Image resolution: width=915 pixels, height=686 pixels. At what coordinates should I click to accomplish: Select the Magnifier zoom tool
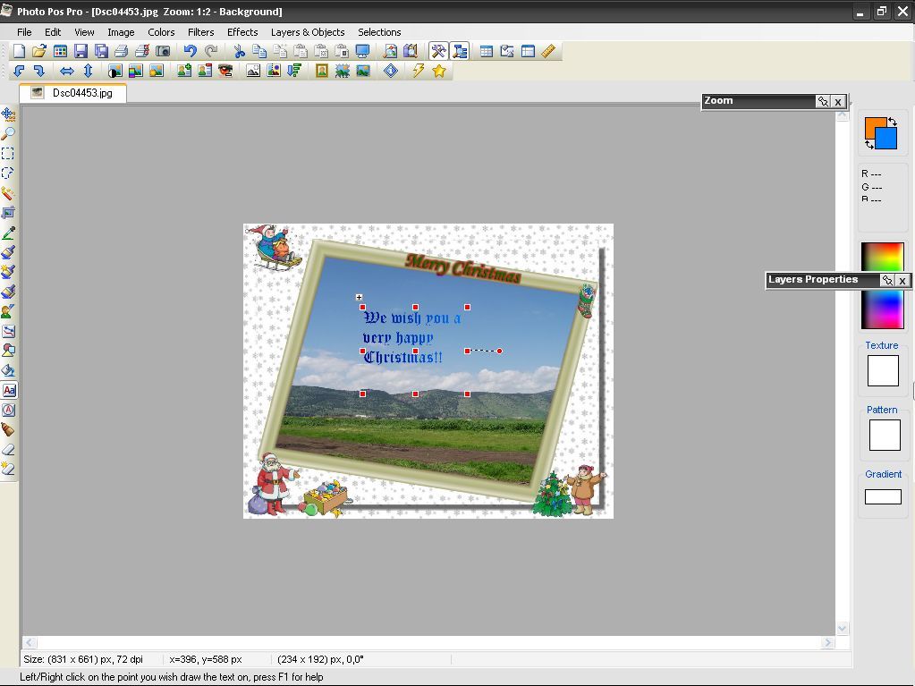click(x=8, y=133)
